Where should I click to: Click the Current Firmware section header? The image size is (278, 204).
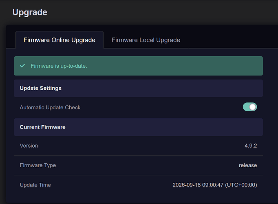(138, 127)
